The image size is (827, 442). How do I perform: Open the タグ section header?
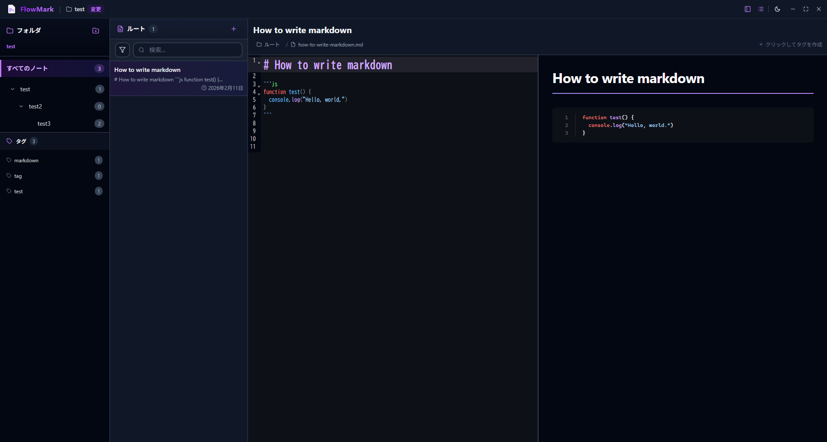pos(21,141)
